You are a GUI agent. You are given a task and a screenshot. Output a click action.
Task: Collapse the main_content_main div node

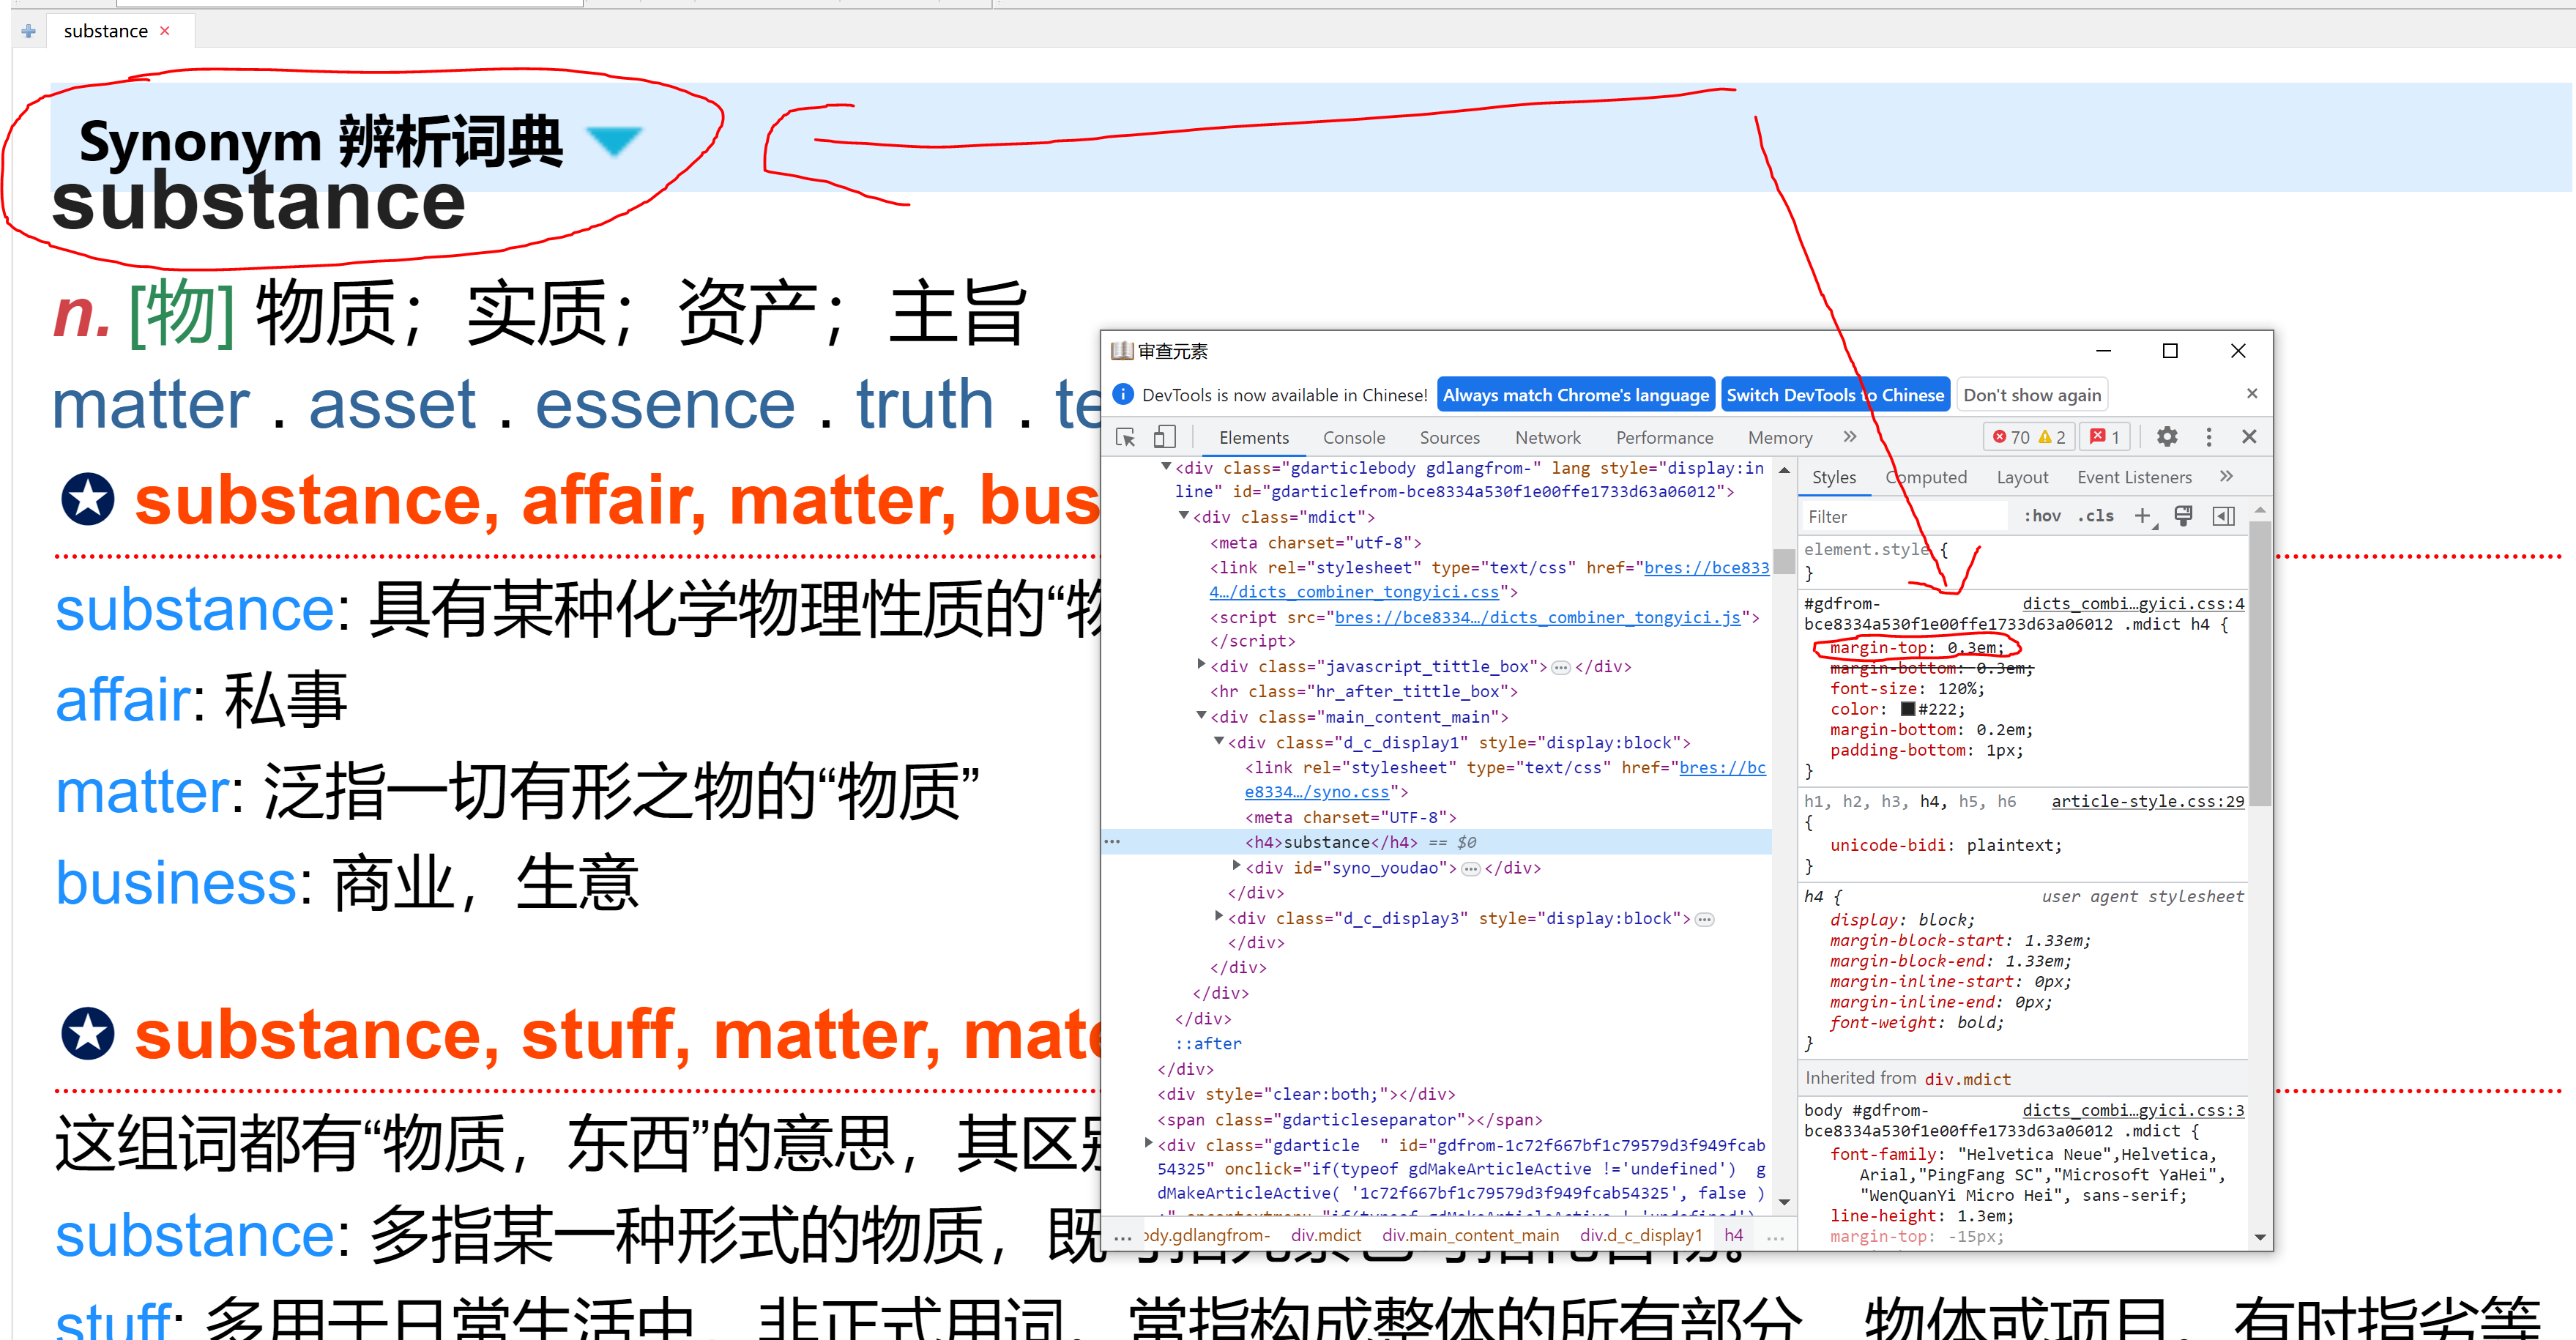tap(1201, 716)
